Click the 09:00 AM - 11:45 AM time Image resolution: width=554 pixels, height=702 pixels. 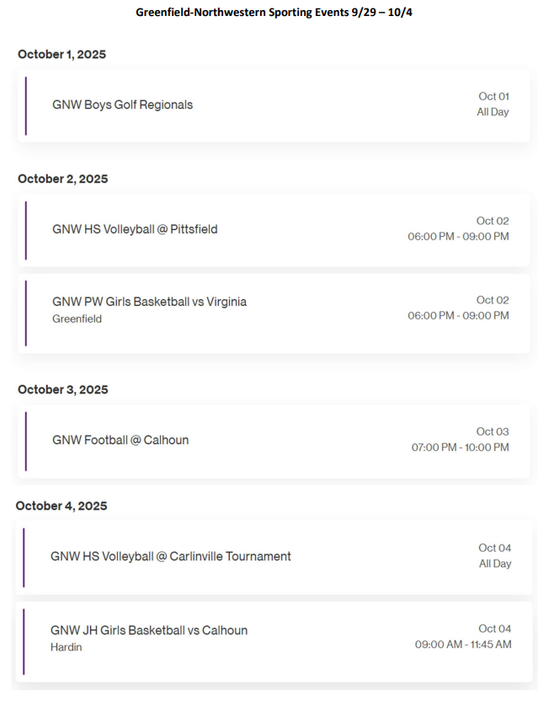[462, 645]
